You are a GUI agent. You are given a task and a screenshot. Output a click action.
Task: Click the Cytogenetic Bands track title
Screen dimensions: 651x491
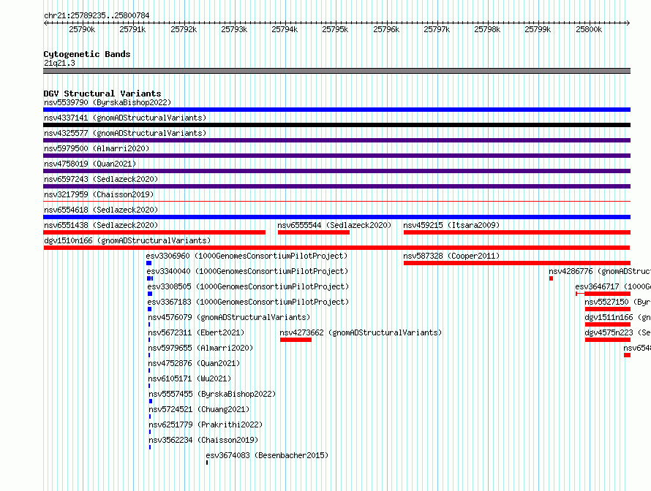(87, 54)
